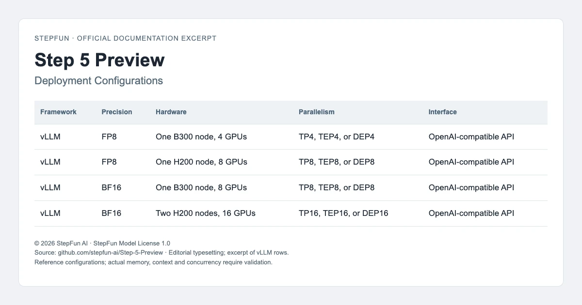This screenshot has height=305, width=582.
Task: Select the "Reference configurations" validation note
Action: 153,262
